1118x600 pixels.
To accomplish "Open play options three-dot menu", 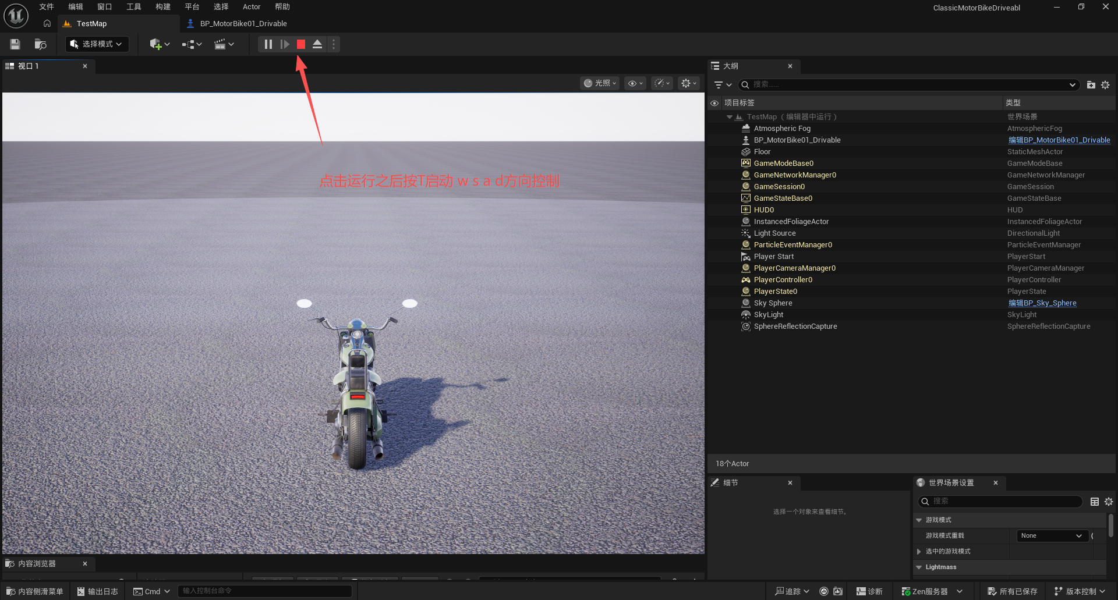I will (x=334, y=44).
